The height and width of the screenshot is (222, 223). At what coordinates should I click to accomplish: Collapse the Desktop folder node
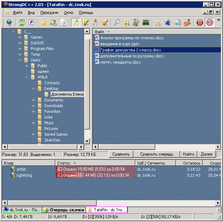34,89
